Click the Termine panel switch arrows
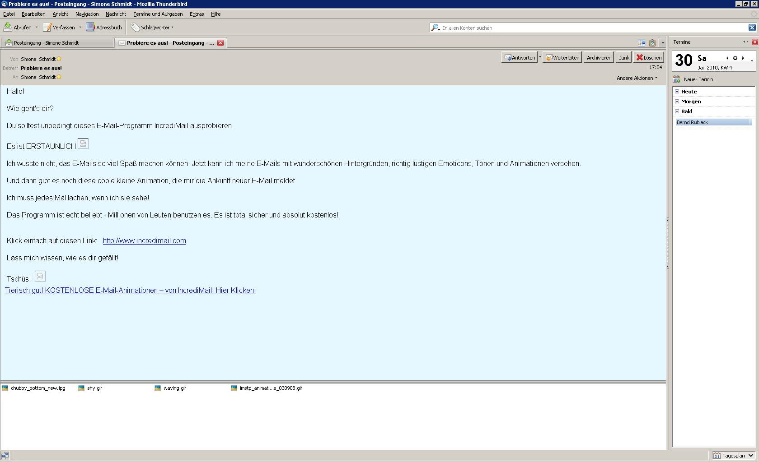The image size is (759, 462). (745, 42)
